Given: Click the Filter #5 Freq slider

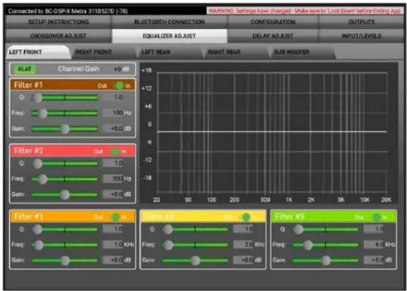Looking at the screenshot, I should coord(326,245).
